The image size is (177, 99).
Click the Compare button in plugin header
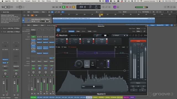tap(71, 31)
